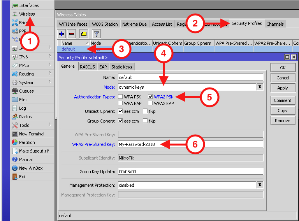Image resolution: width=299 pixels, height=221 pixels.
Task: Switch to the Nstreme Dual tab
Action: point(135,24)
